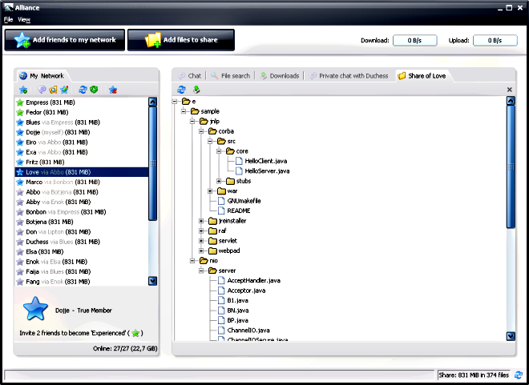Expand the stubs folder node
529x385 pixels.
(219, 181)
